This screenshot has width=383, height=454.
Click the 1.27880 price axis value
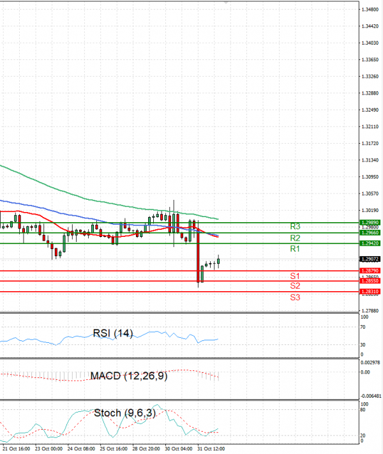coord(370,311)
